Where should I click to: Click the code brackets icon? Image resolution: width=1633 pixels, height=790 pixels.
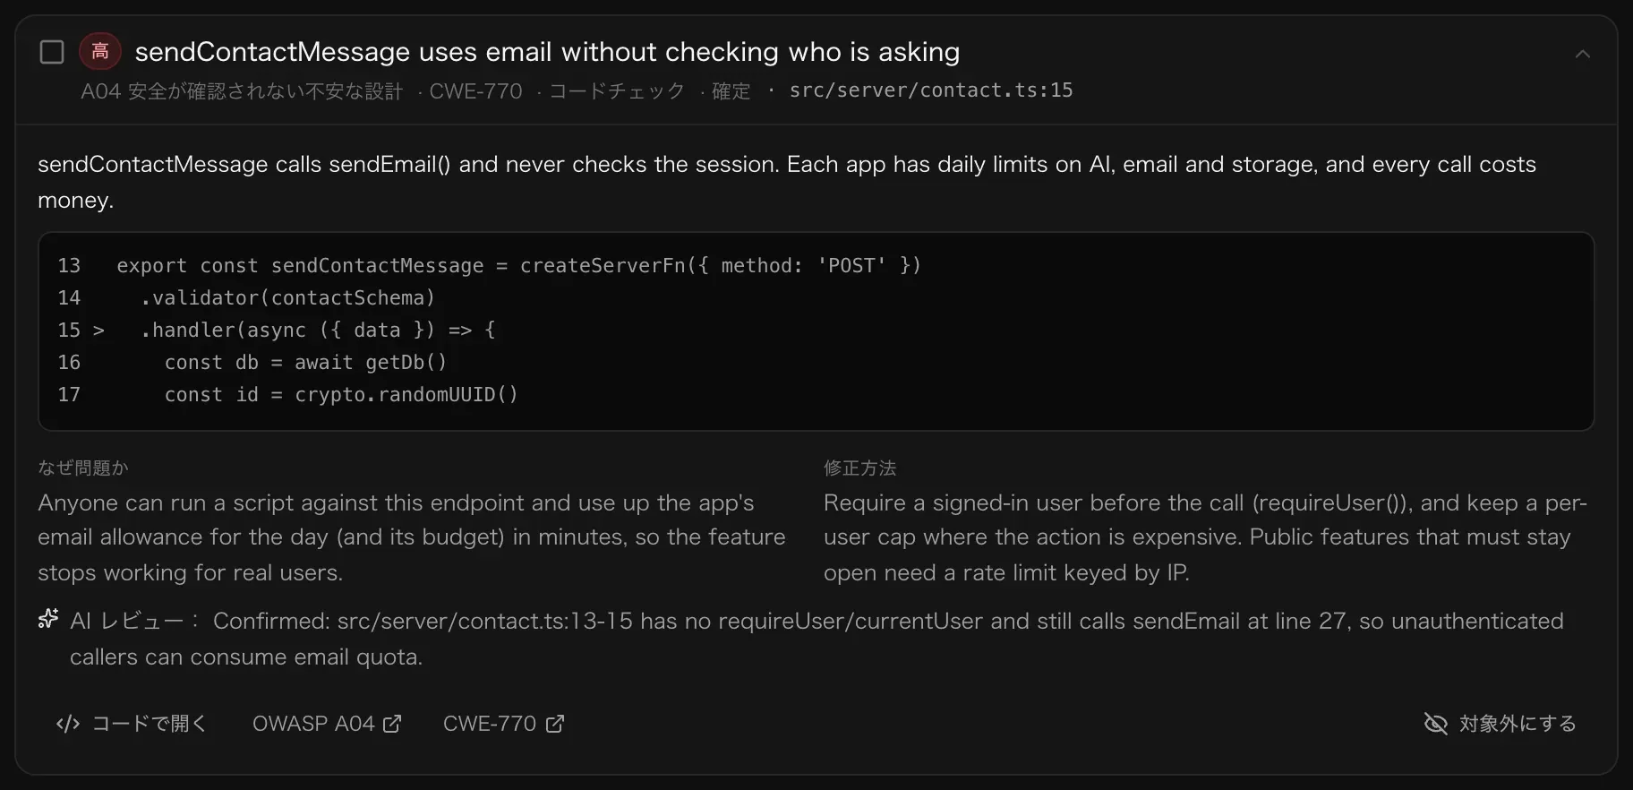[68, 724]
